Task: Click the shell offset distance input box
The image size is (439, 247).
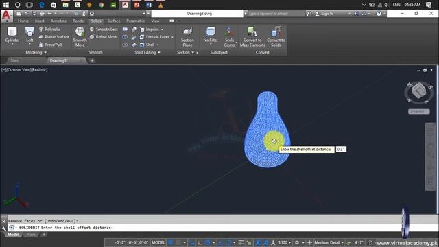Action: click(x=341, y=150)
